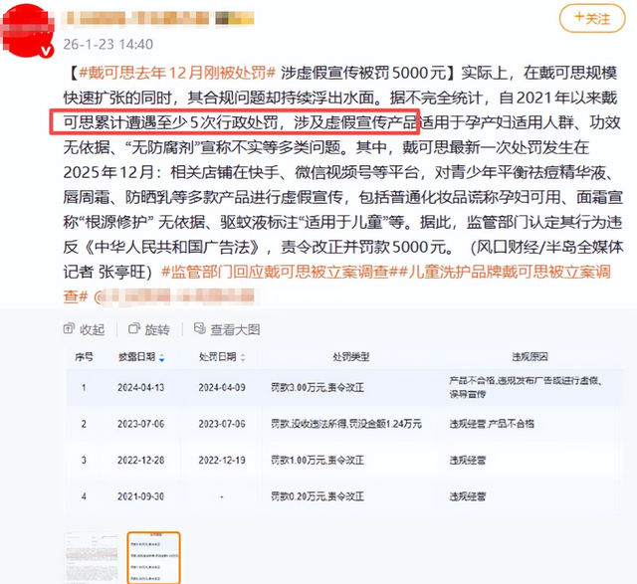
Task: Open hashtag #监管部门回应戴可思被立案调查#
Action: [279, 272]
